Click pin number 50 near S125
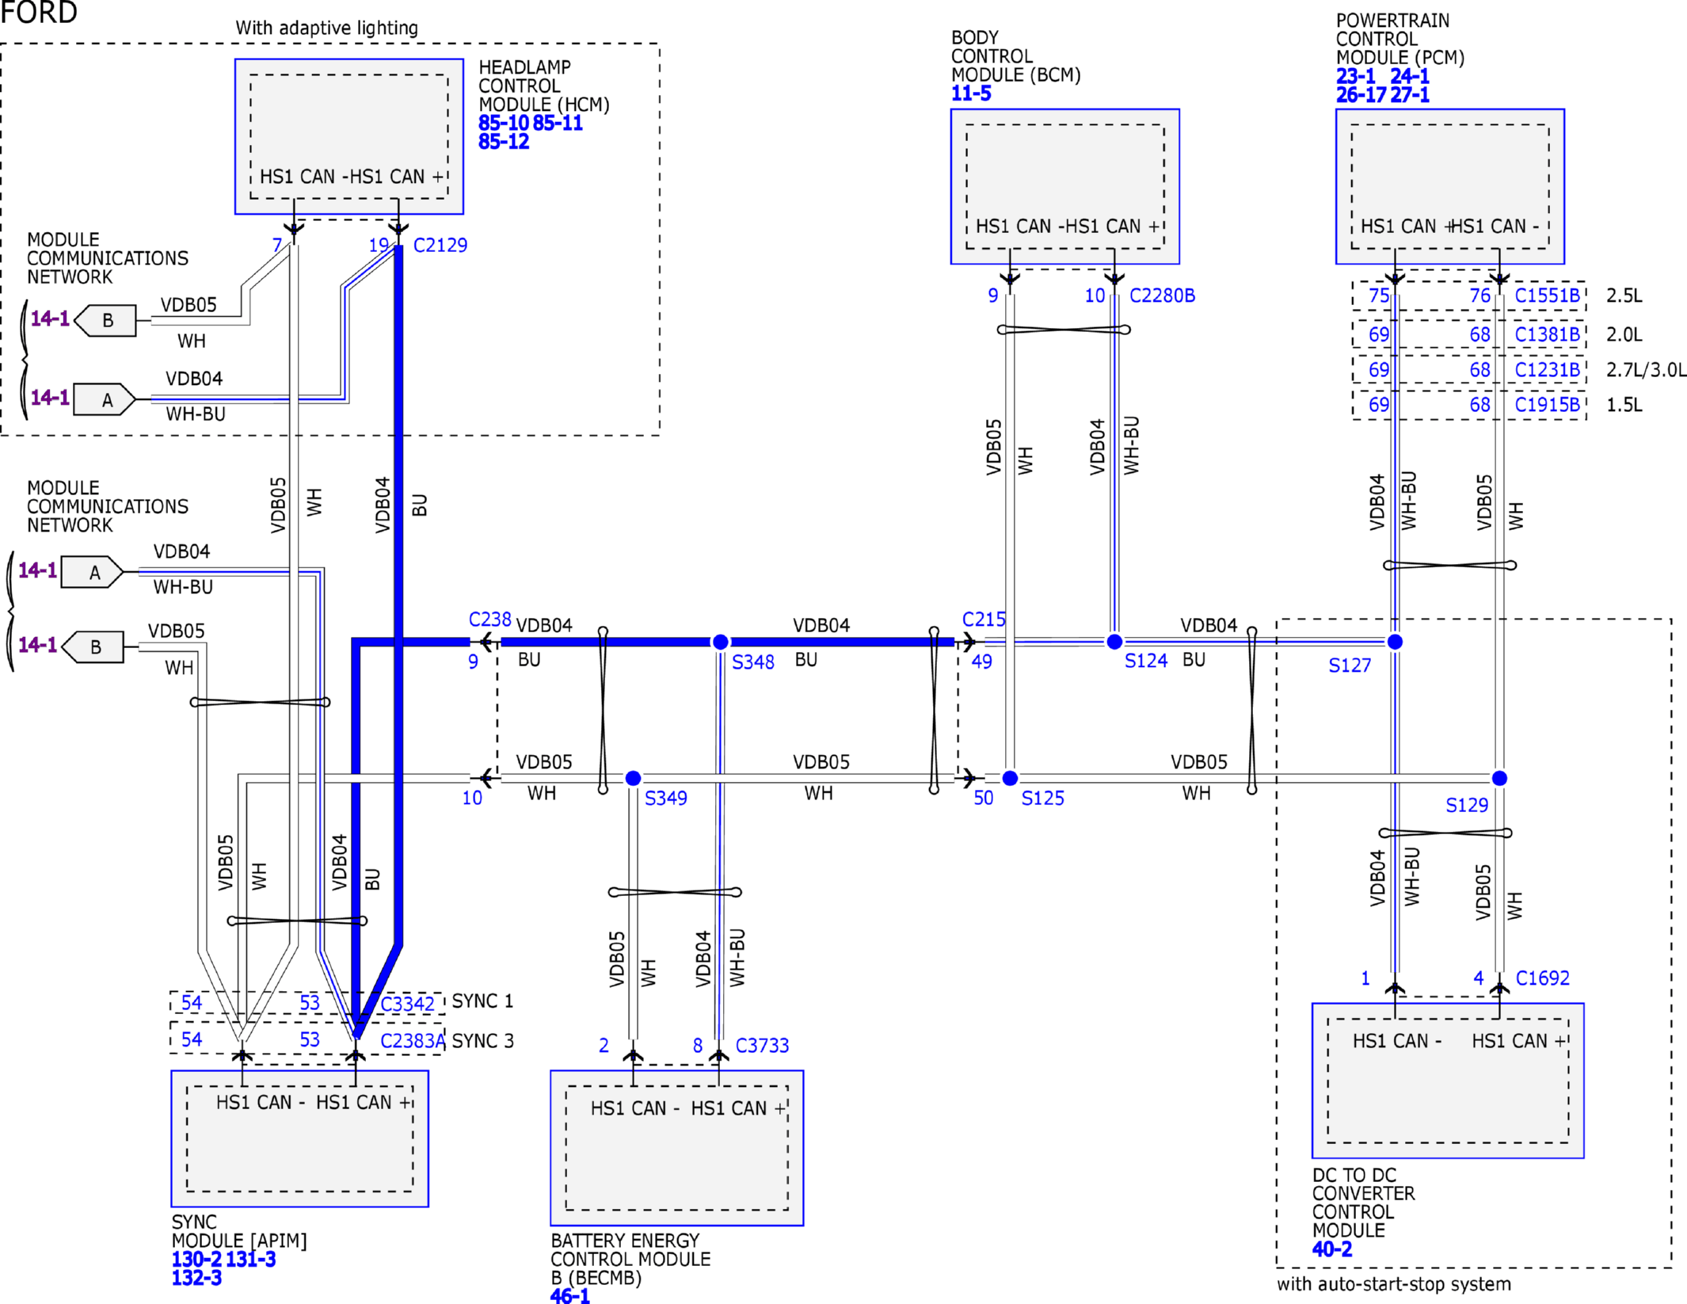1687x1304 pixels. [984, 798]
